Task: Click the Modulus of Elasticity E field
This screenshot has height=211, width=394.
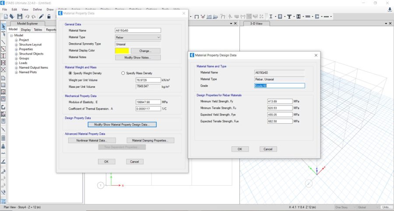Action: click(x=148, y=102)
